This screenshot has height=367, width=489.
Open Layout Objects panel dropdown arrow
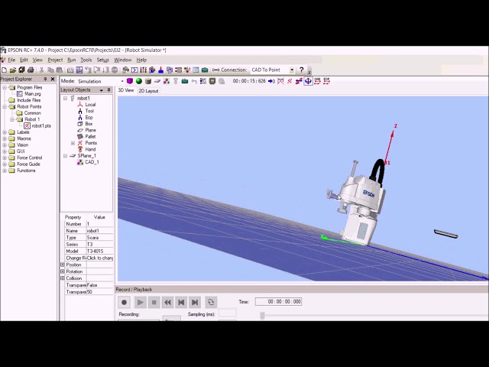(x=101, y=90)
